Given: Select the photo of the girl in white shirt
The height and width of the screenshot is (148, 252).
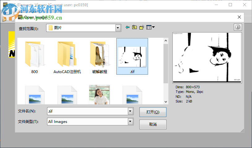Looking at the screenshot, I should [99, 94].
